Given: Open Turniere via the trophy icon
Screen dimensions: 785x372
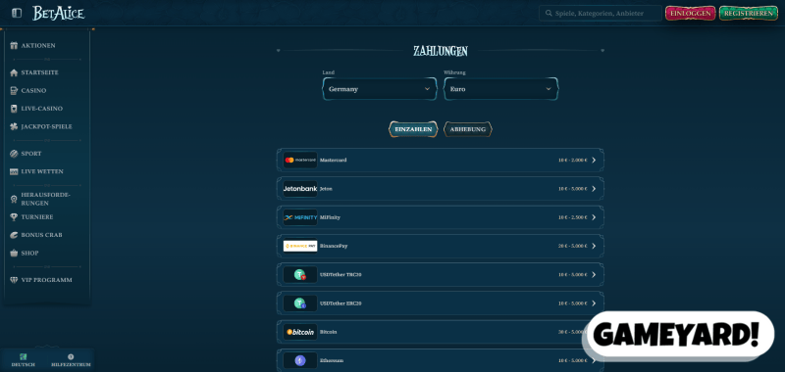Looking at the screenshot, I should 14,216.
